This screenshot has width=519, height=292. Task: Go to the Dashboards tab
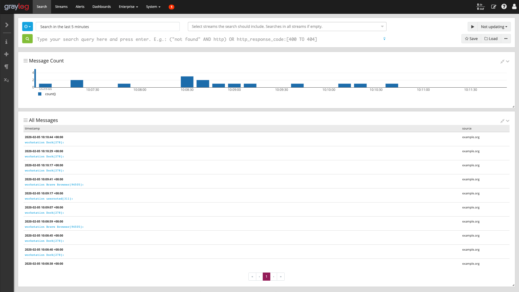pos(101,6)
